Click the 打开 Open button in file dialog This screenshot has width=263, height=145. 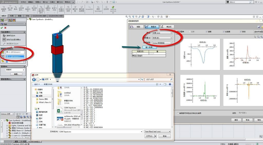coord(150,136)
